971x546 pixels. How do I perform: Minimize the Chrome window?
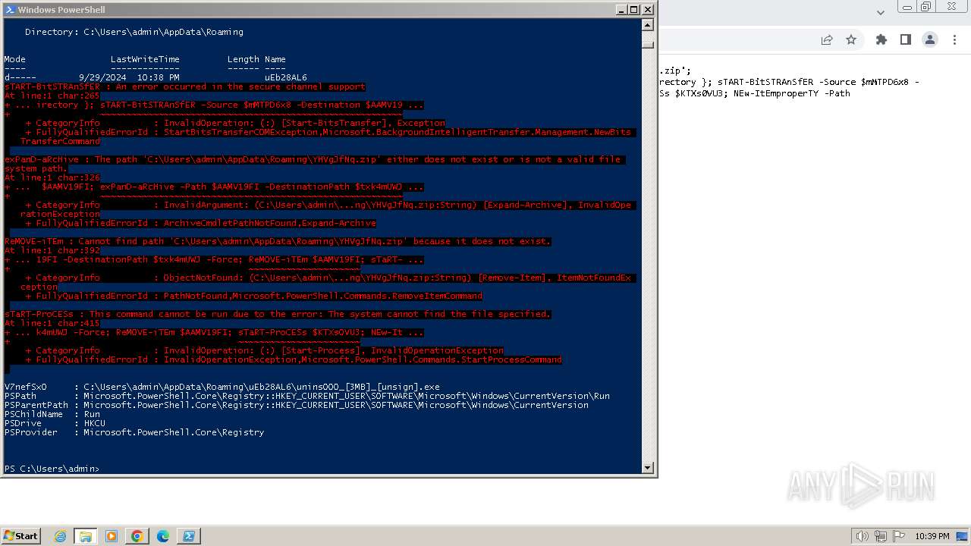[907, 7]
